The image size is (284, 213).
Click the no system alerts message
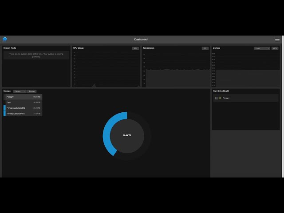point(36,55)
